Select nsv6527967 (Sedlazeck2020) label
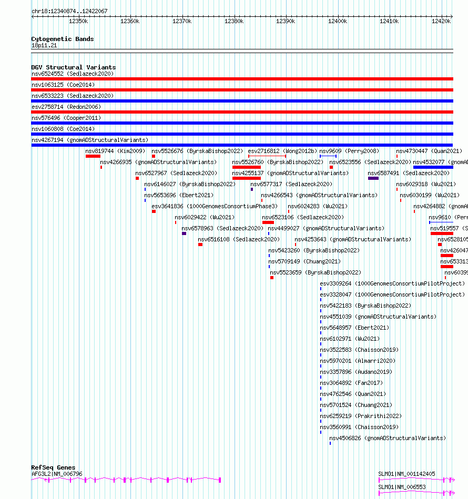 click(176, 173)
